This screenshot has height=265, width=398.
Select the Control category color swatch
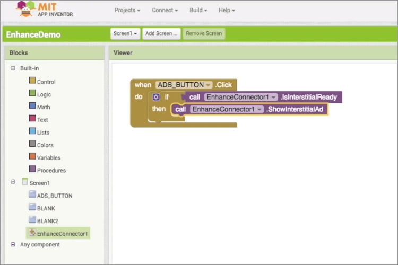[x=32, y=81]
